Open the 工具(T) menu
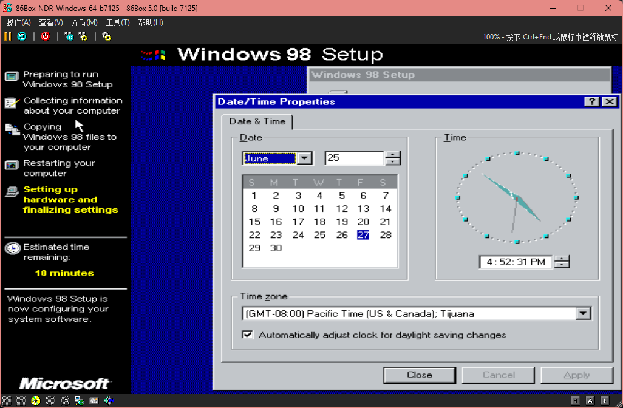 [x=118, y=22]
